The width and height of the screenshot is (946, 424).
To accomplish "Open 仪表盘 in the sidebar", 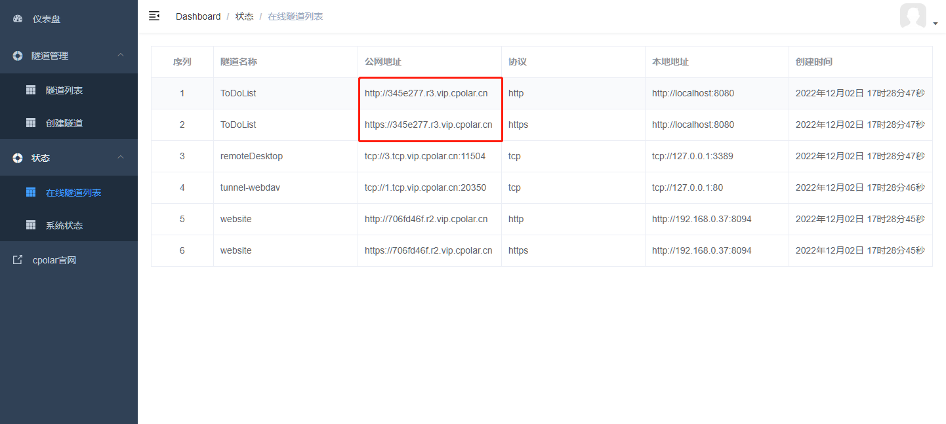I will [47, 19].
